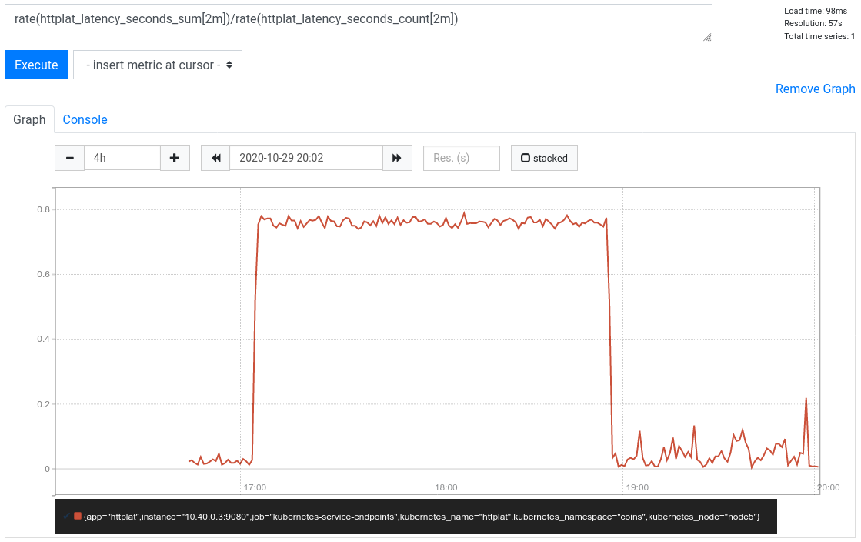This screenshot has height=542, width=861.
Task: Click the square icon inside stacked button
Action: click(528, 157)
